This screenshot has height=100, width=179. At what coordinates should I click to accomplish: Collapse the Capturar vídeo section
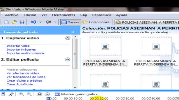68,38
